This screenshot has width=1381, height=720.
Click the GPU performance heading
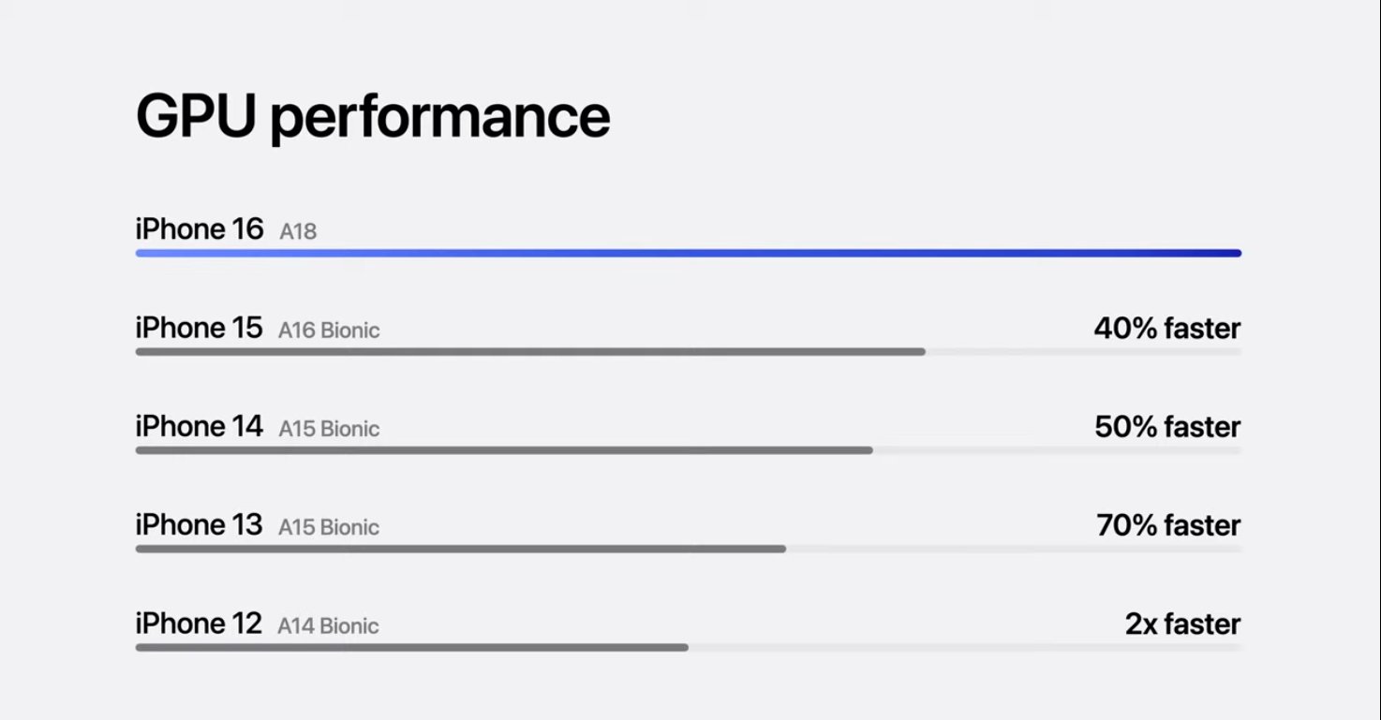373,117
